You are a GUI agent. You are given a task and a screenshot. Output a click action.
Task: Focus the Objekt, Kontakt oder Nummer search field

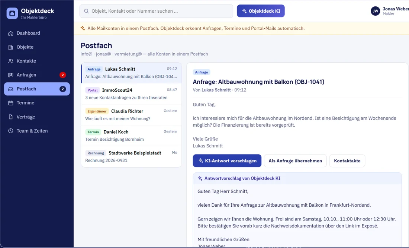click(156, 11)
